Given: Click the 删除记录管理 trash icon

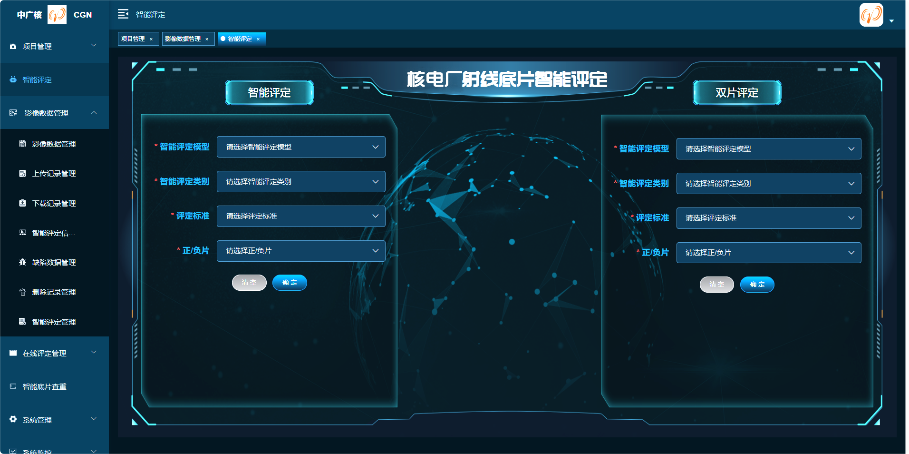Looking at the screenshot, I should [x=22, y=292].
